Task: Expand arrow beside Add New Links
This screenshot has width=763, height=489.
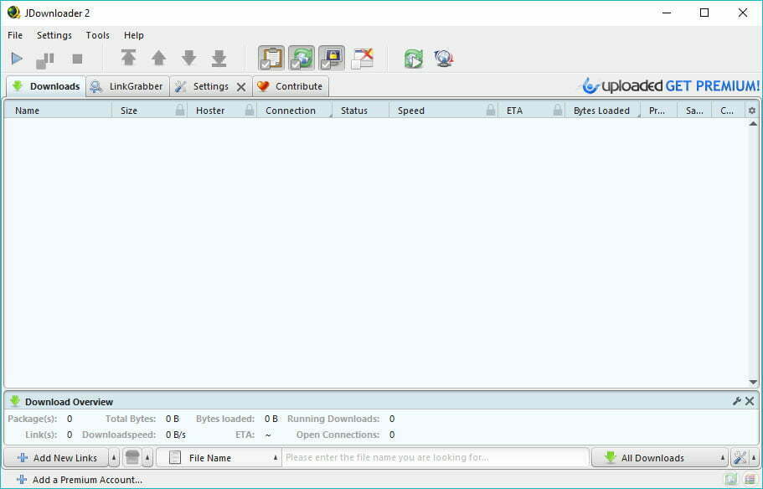Action: pyautogui.click(x=114, y=458)
